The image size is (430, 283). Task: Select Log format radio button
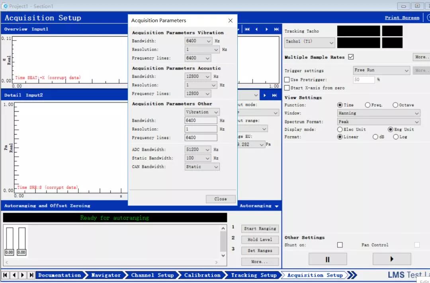396,137
